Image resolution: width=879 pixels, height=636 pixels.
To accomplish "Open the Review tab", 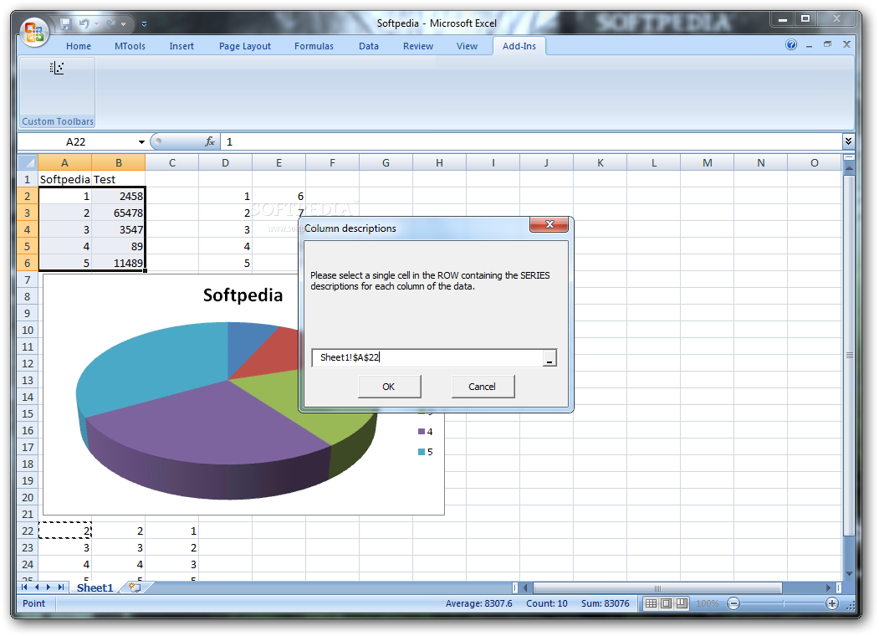I will pyautogui.click(x=418, y=46).
